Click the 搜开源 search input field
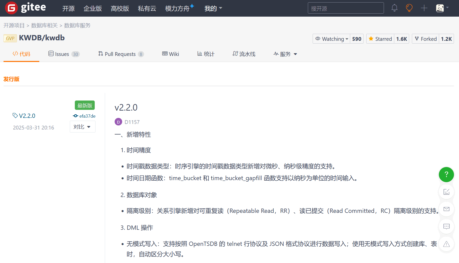This screenshot has width=459, height=263. (x=346, y=8)
